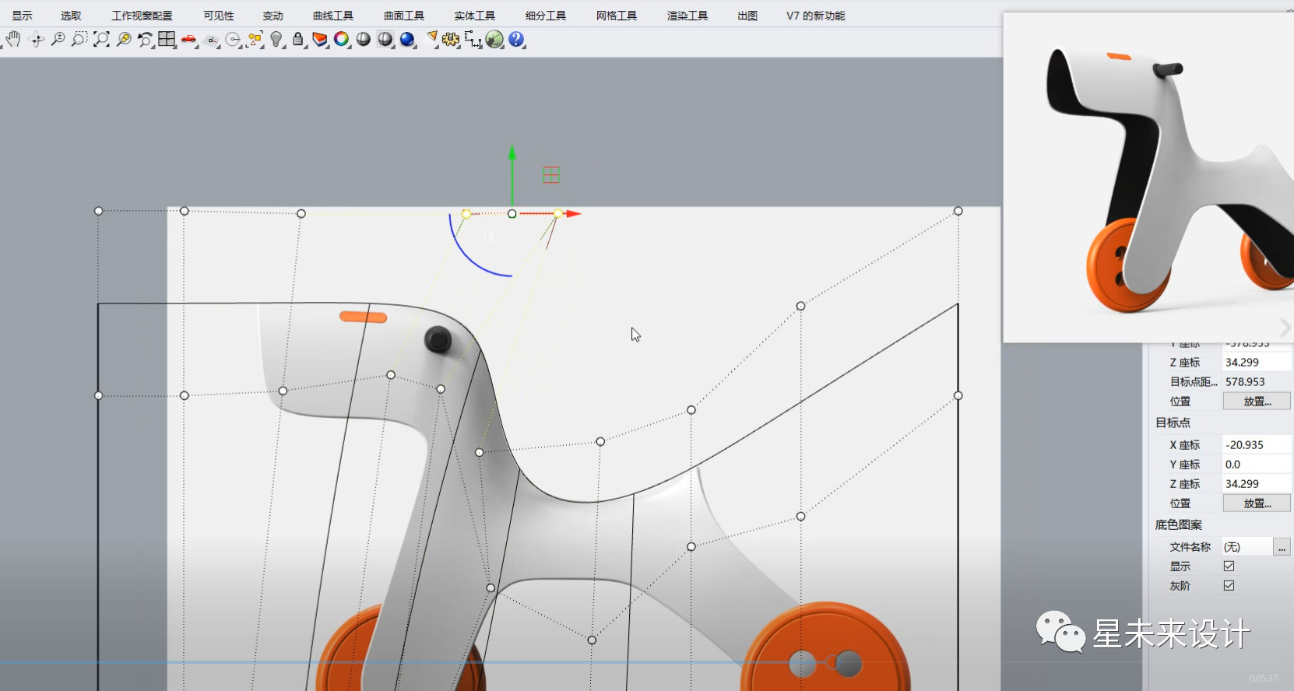Toggle the 显示 checkbox
This screenshot has height=691, width=1294.
[1229, 566]
